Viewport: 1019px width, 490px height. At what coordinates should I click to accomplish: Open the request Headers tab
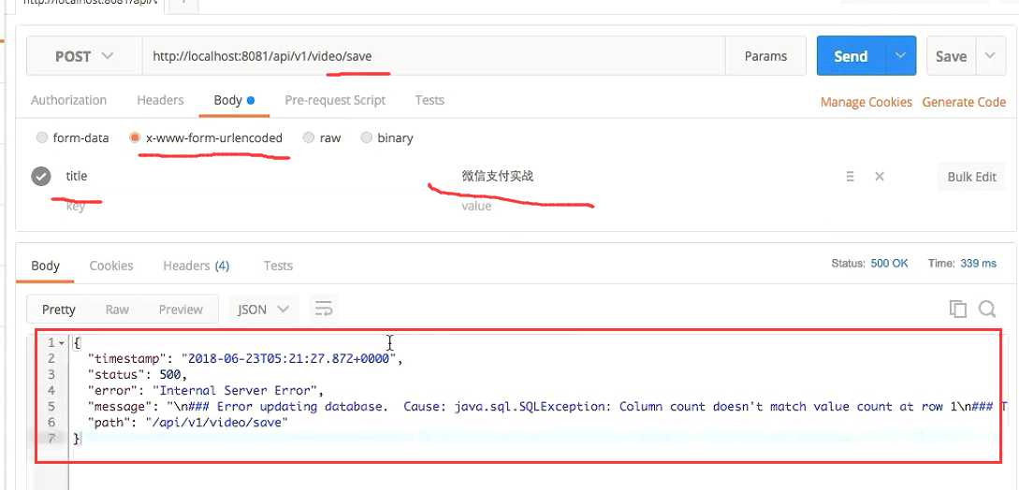tap(160, 100)
